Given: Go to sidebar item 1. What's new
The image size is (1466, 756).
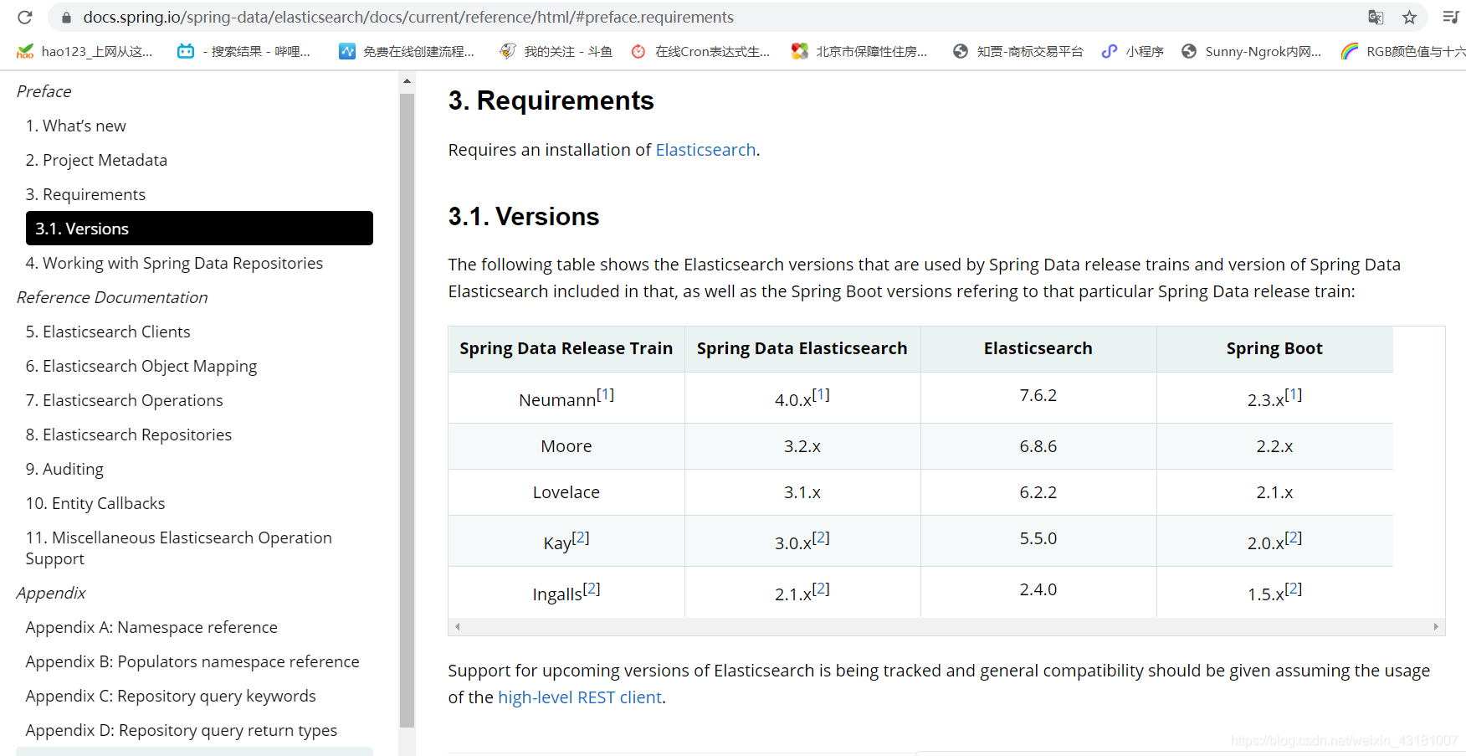Looking at the screenshot, I should click(x=76, y=126).
